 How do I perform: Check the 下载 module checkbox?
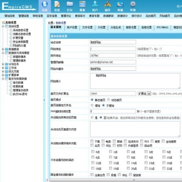[x=92, y=141]
